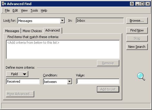Switch to the Messages tab
This screenshot has height=110, width=152.
[x=12, y=31]
